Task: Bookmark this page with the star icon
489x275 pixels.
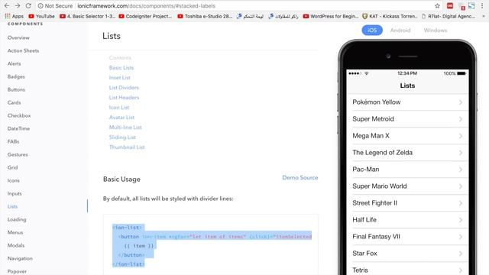Action: coord(437,5)
